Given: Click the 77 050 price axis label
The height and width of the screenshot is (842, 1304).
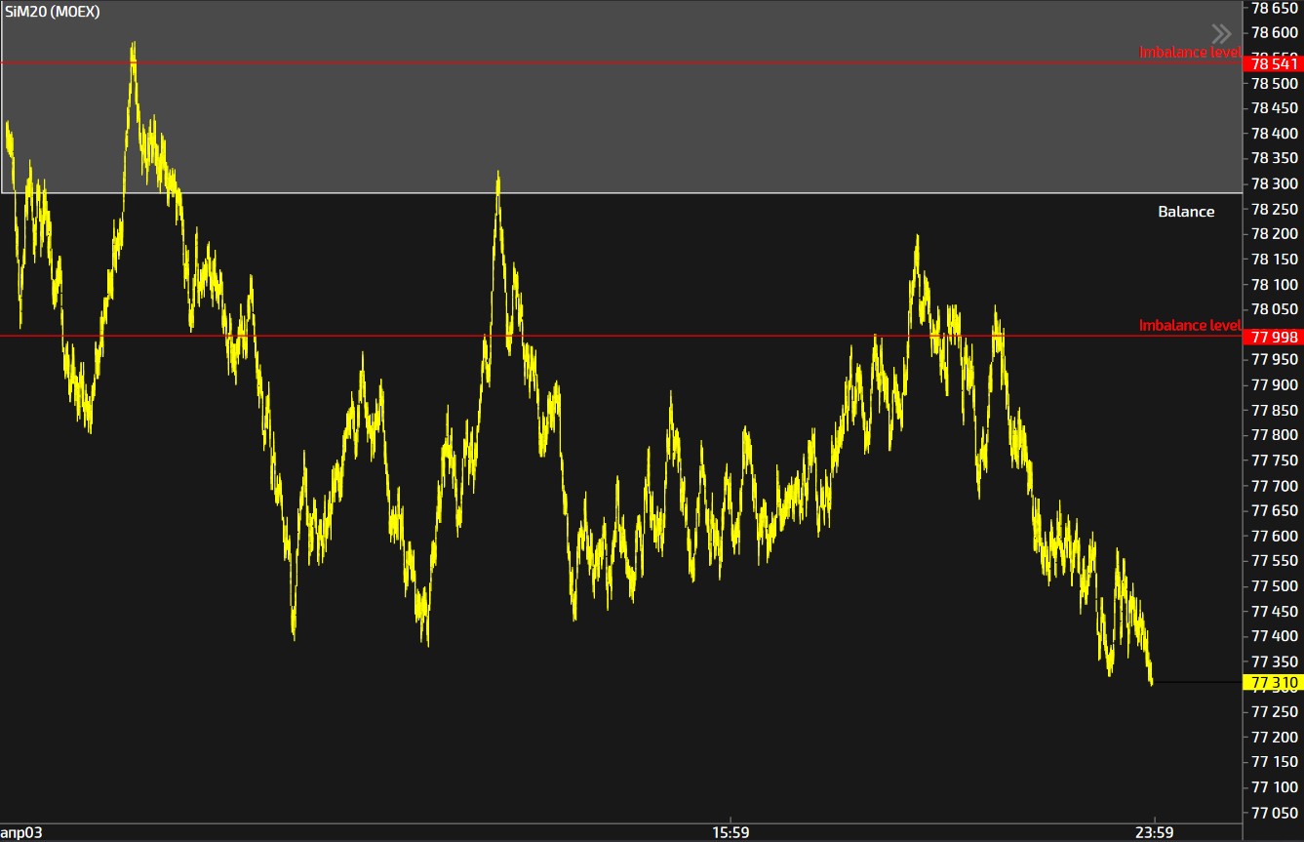Looking at the screenshot, I should tap(1275, 813).
